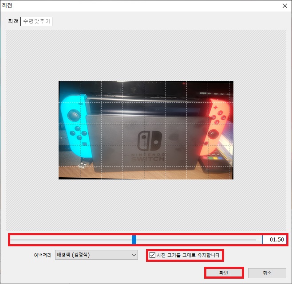Open the 수평 맞추기 tab
The image size is (292, 284).
[36, 21]
